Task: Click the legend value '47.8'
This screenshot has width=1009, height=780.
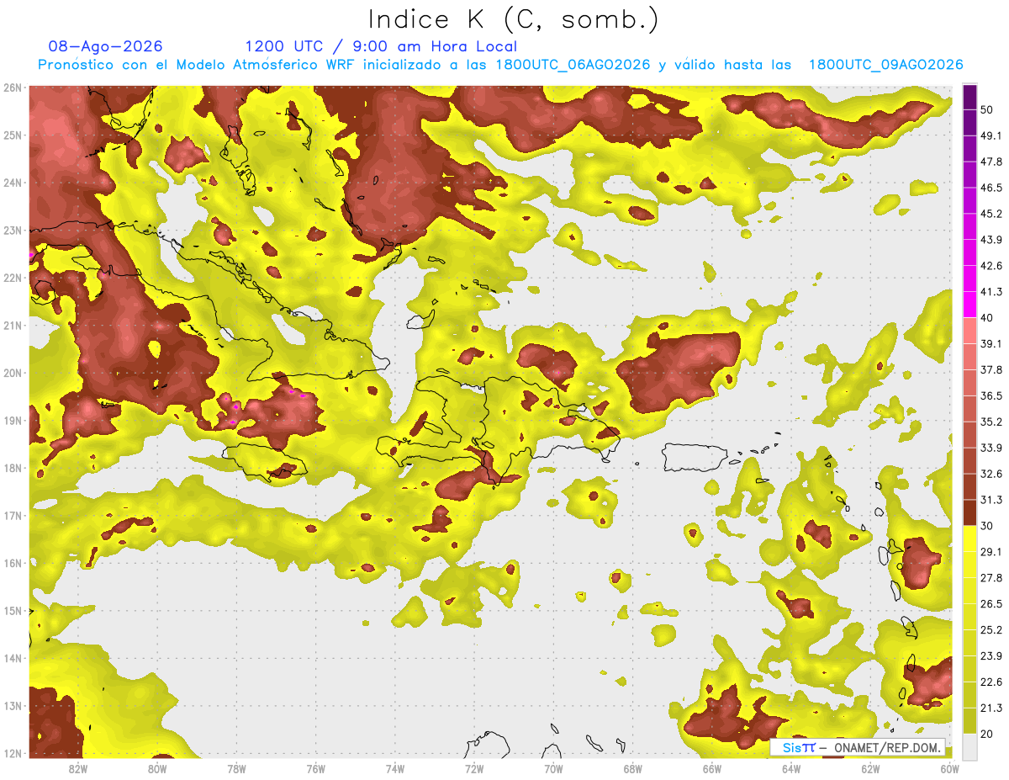Action: 991,162
